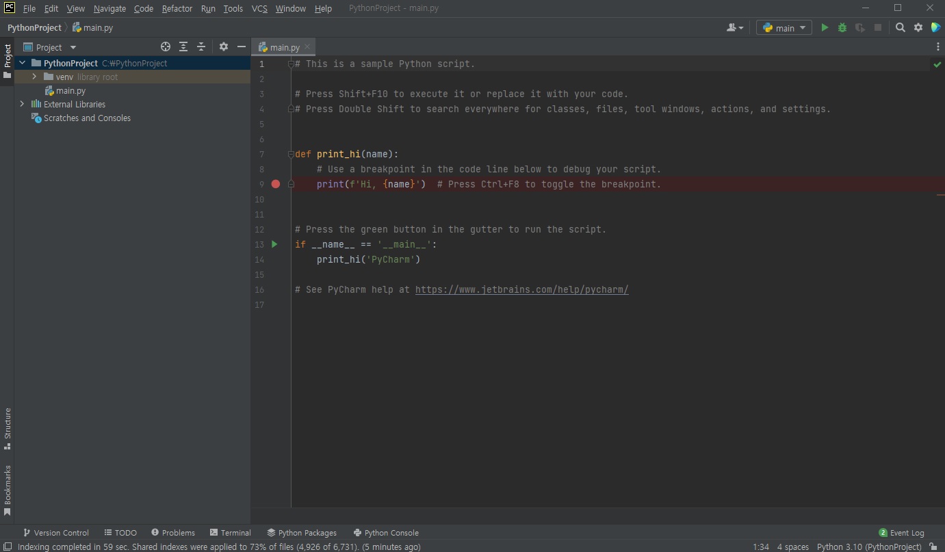Open Version Control tool window

[56, 533]
